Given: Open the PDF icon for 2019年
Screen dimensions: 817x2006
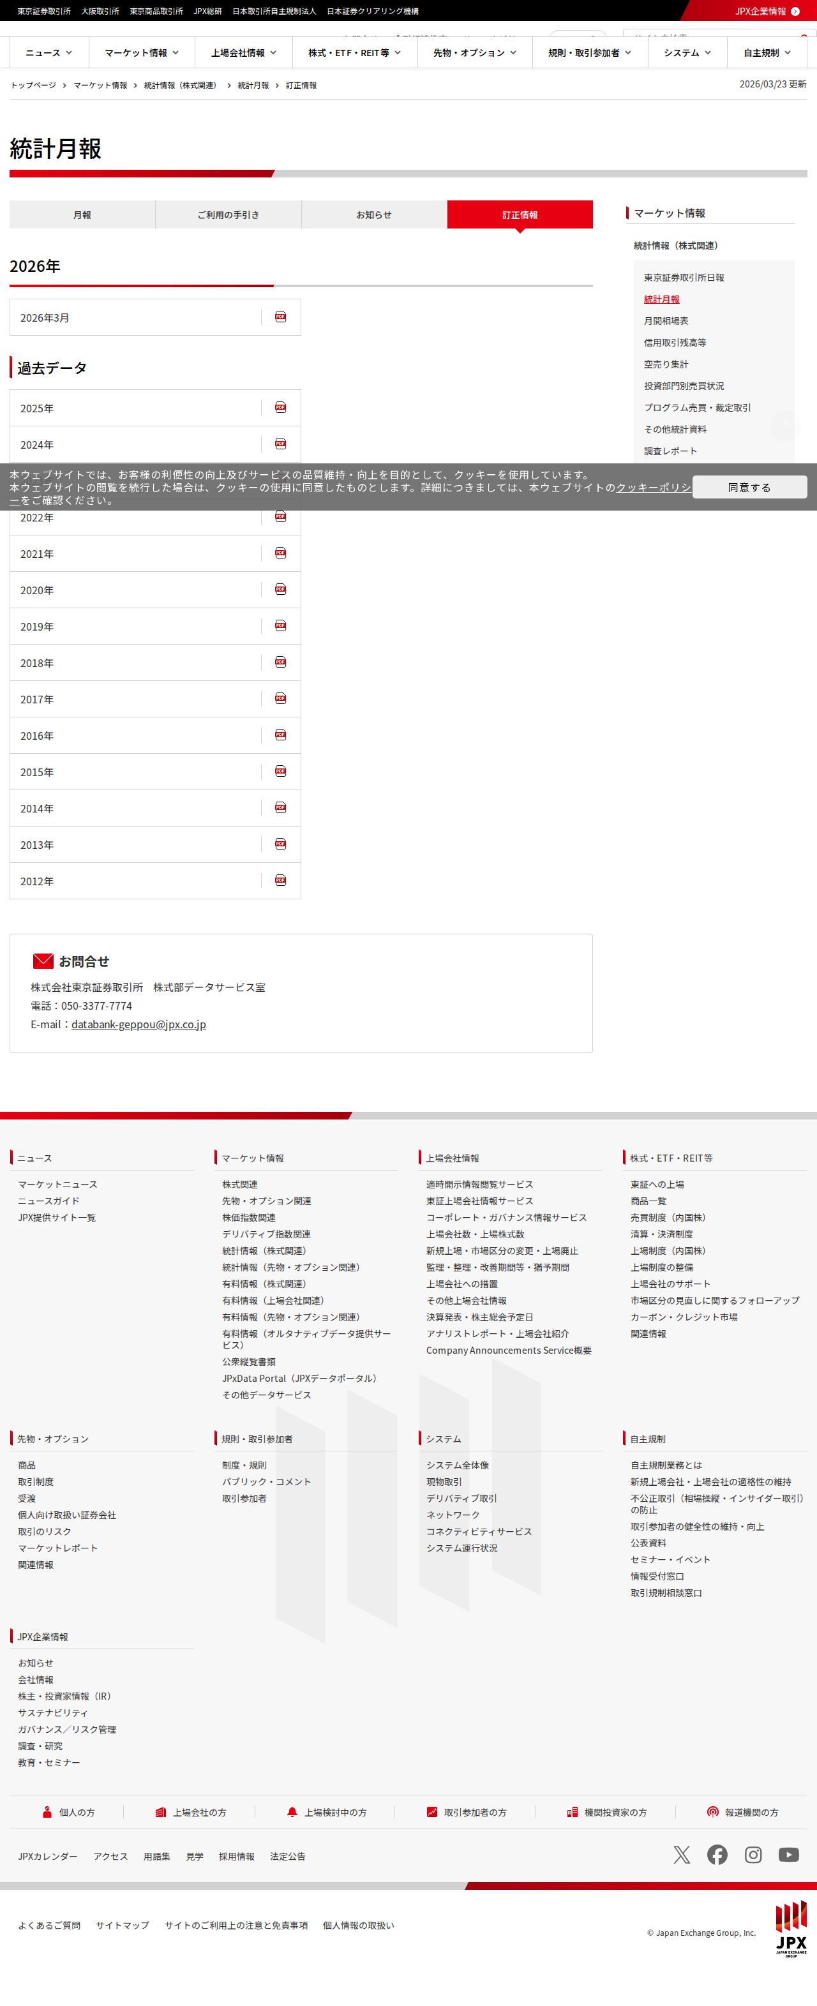Looking at the screenshot, I should (x=280, y=626).
